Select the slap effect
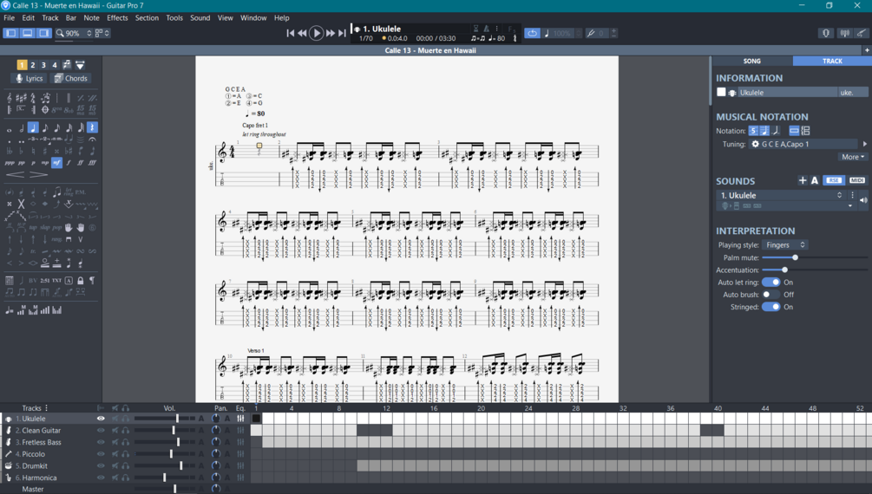The image size is (872, 494). pos(45,227)
